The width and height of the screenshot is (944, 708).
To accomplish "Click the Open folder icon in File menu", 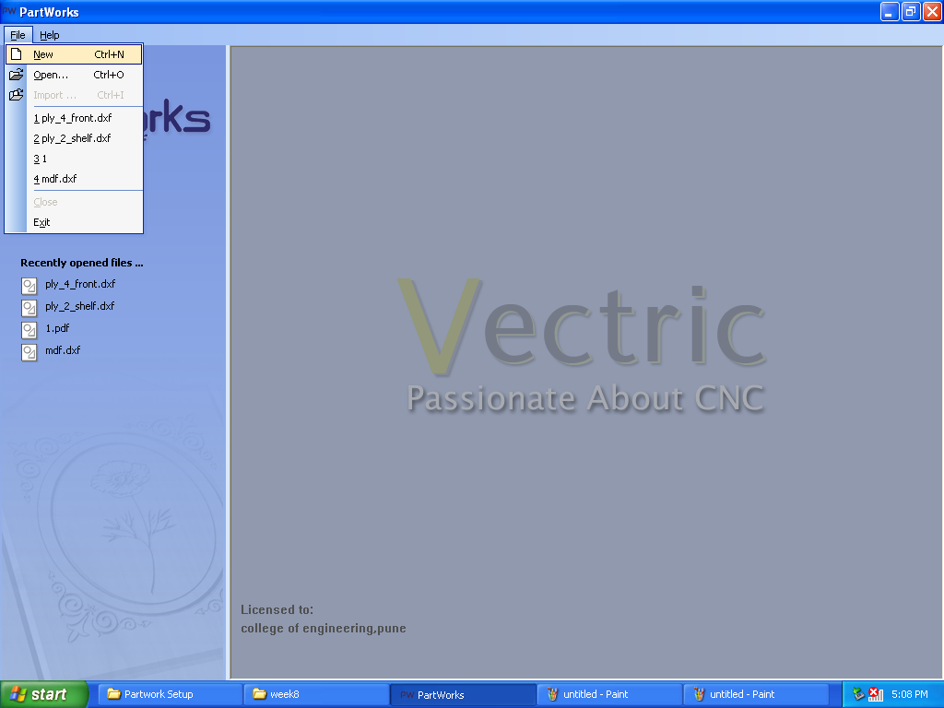I will click(x=17, y=75).
